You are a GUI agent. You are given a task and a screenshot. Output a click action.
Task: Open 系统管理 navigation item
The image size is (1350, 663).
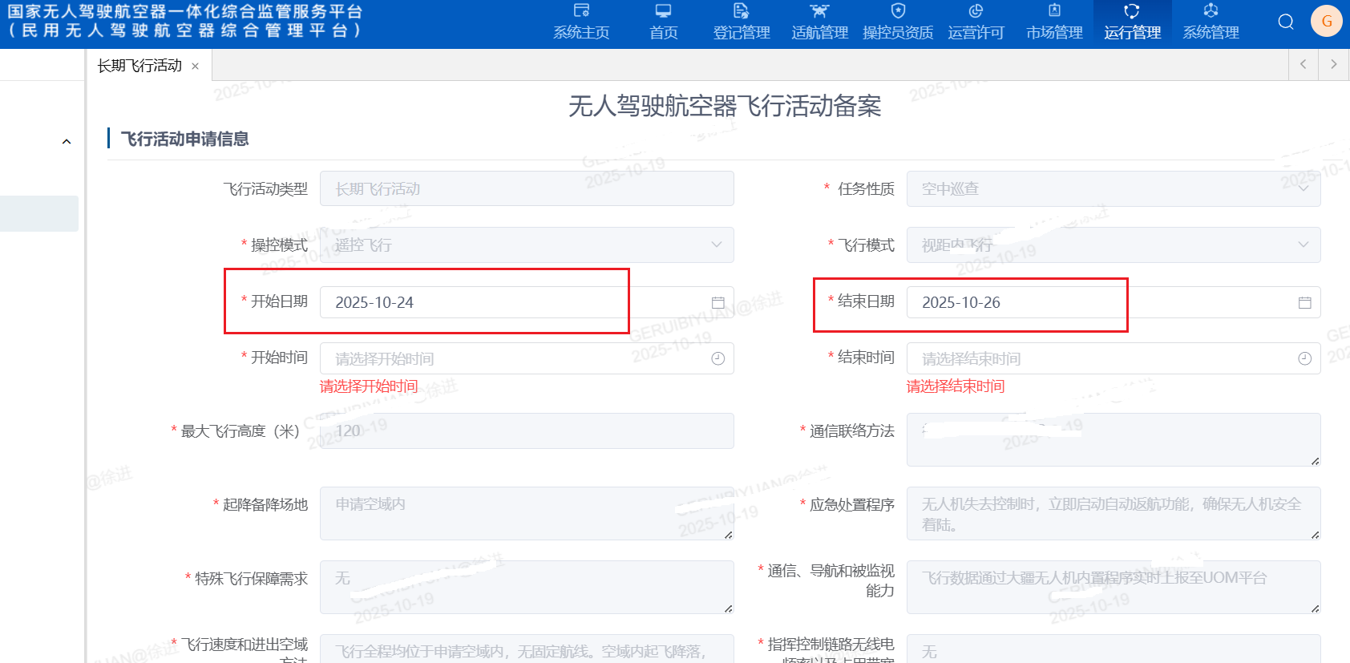1211,22
